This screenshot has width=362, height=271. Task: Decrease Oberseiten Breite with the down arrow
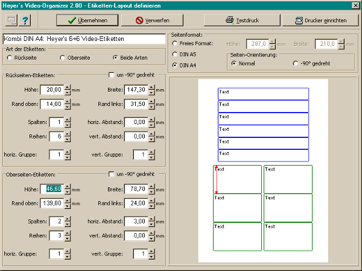tap(151, 192)
